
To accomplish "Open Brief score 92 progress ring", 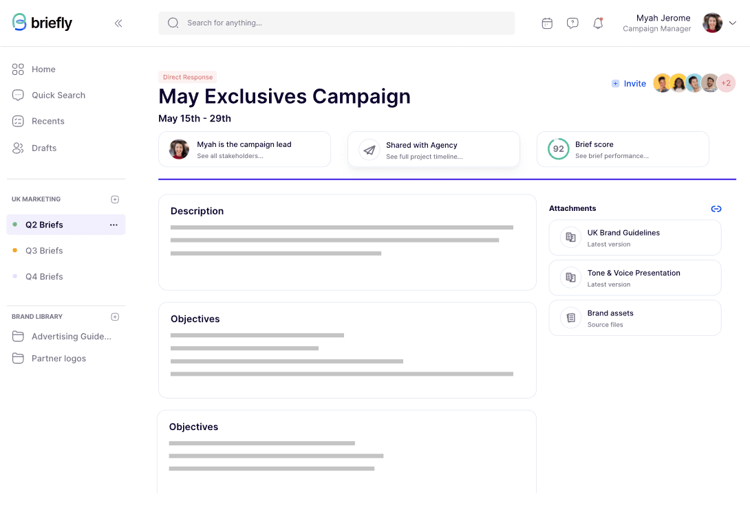I will point(558,149).
